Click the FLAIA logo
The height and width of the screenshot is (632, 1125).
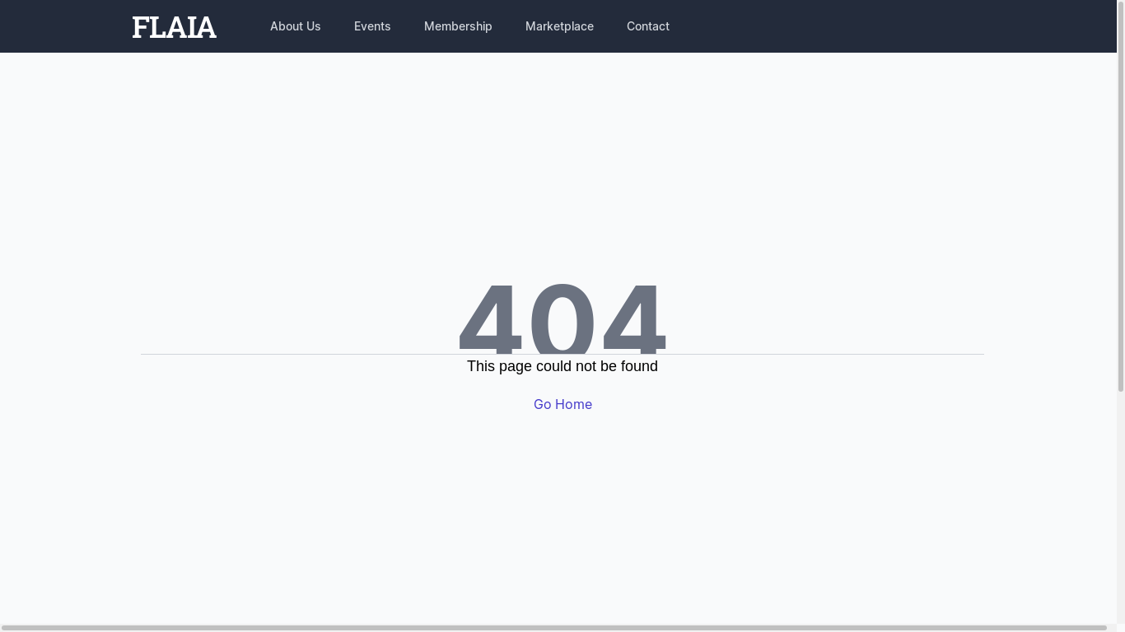(174, 27)
